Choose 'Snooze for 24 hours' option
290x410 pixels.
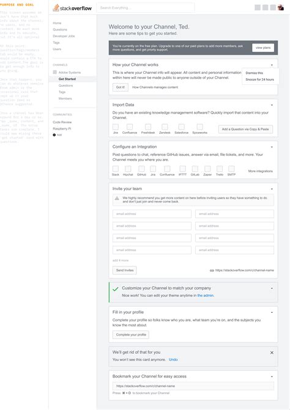tap(259, 79)
